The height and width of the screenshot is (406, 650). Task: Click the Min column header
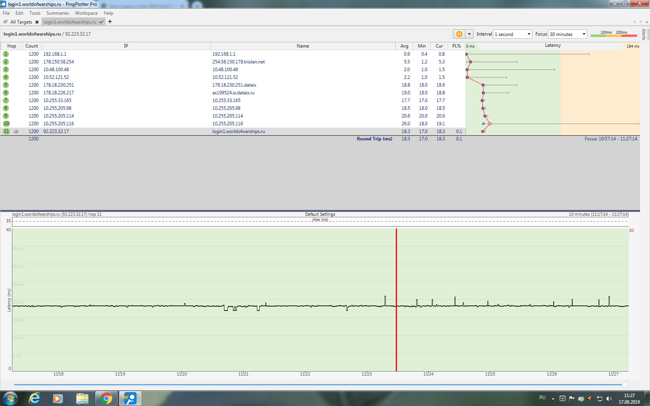tap(422, 46)
